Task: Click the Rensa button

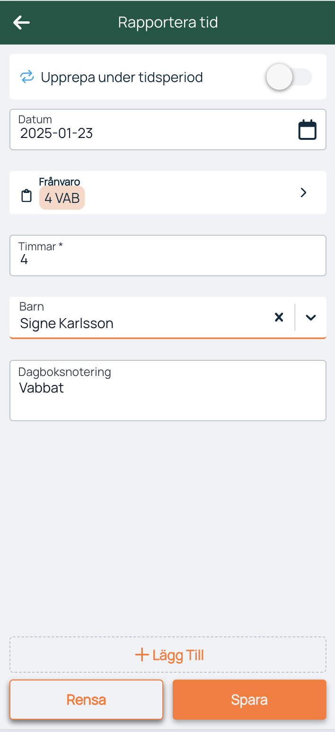Action: pyautogui.click(x=86, y=700)
